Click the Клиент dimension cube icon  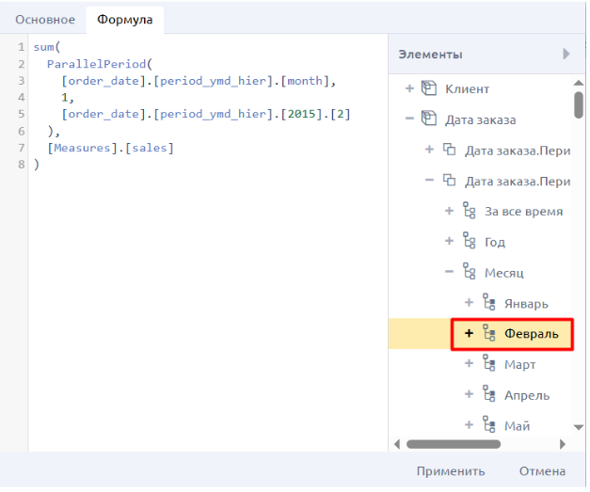click(428, 88)
